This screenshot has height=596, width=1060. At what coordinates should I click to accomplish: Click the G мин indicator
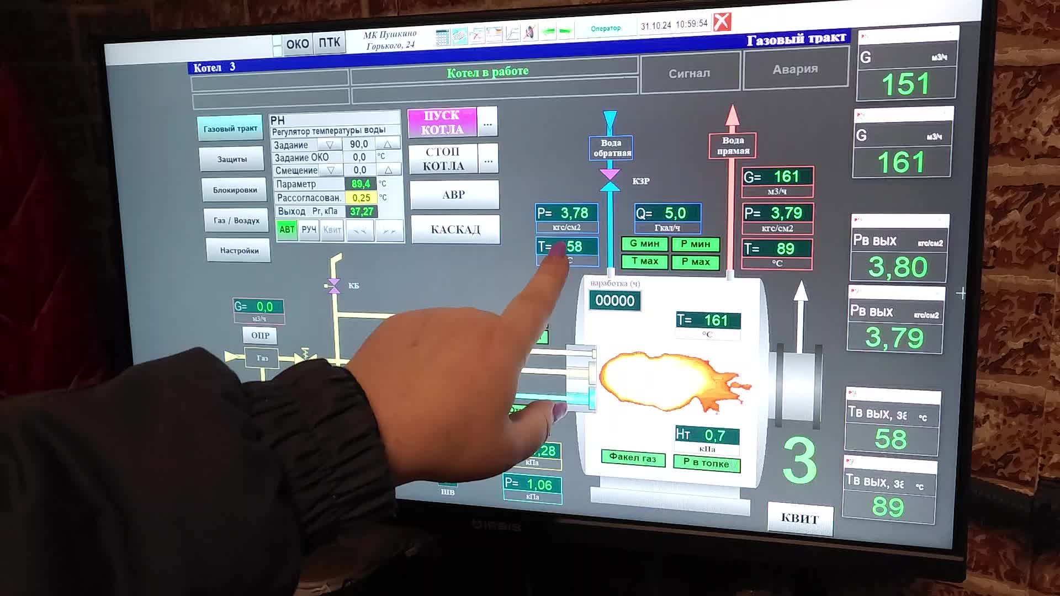(645, 243)
